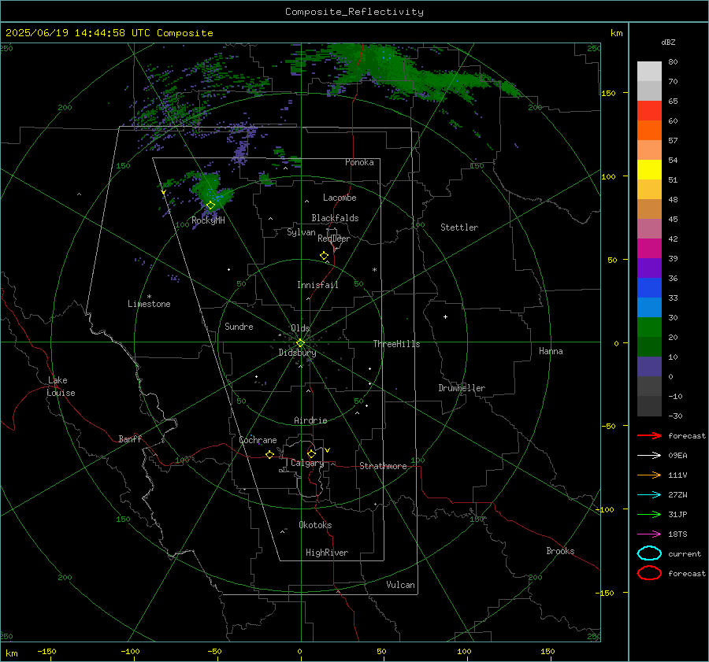Click the Banff town label
This screenshot has width=709, height=662.
[x=130, y=438]
